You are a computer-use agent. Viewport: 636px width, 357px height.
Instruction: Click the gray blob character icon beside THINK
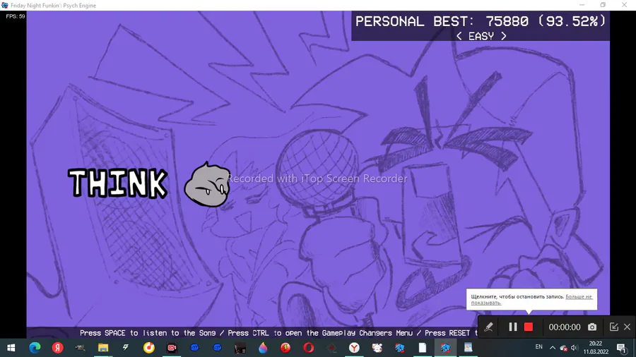207,185
